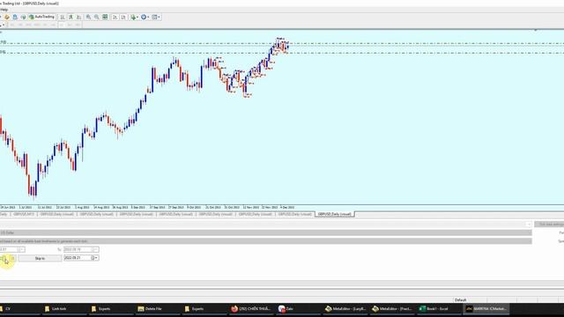
Task: Select the D1 timeframe button
Action: coord(62,25)
